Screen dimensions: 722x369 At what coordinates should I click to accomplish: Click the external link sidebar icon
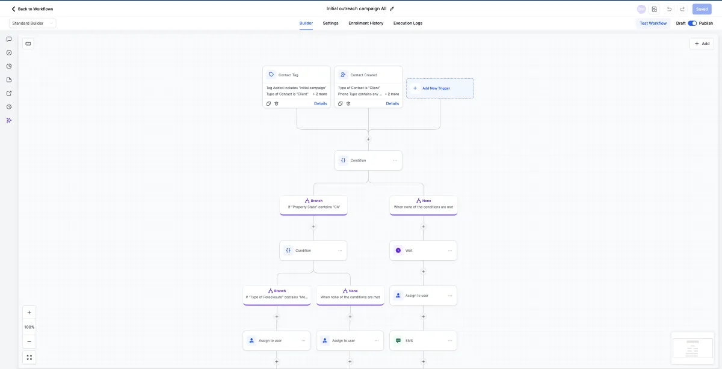point(9,93)
